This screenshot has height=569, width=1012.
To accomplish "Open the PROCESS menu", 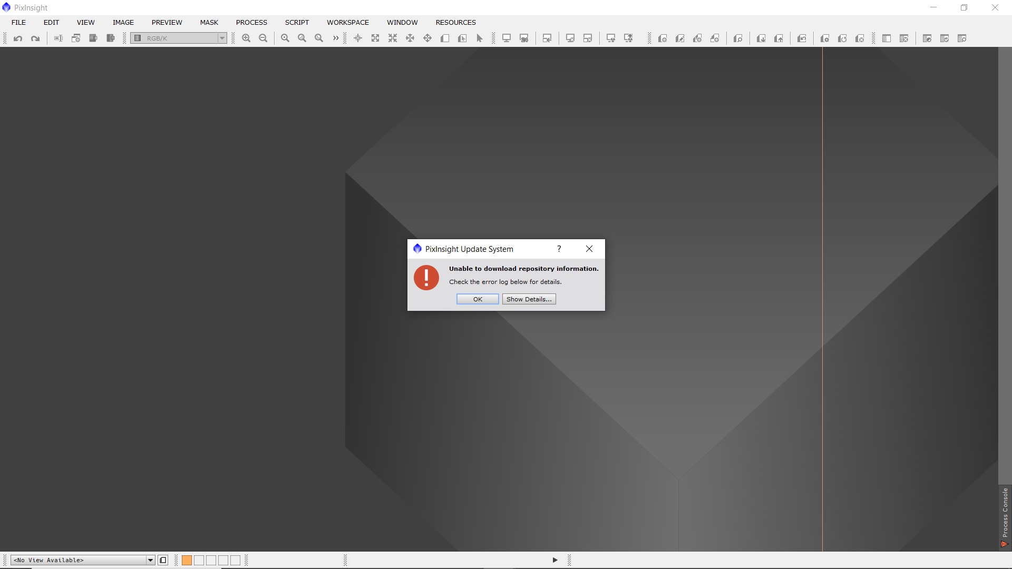I will 251,22.
